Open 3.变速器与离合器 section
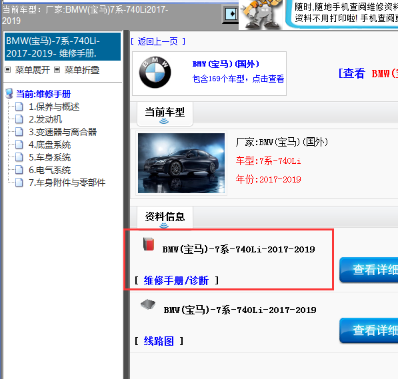 point(63,132)
